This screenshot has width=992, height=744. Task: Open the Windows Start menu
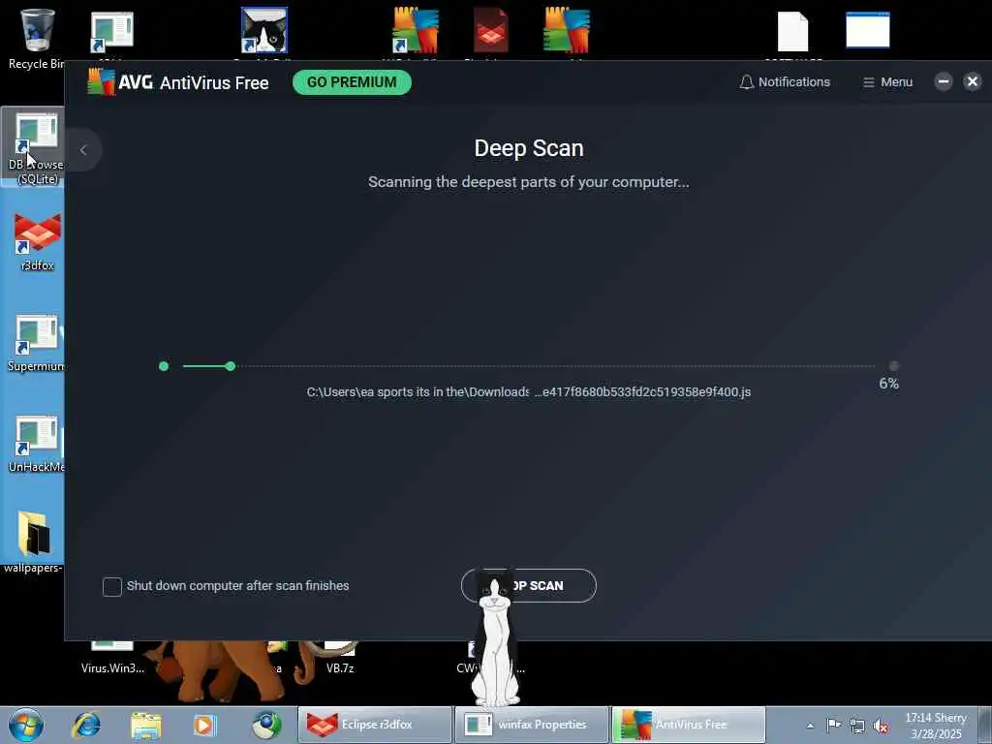(26, 725)
